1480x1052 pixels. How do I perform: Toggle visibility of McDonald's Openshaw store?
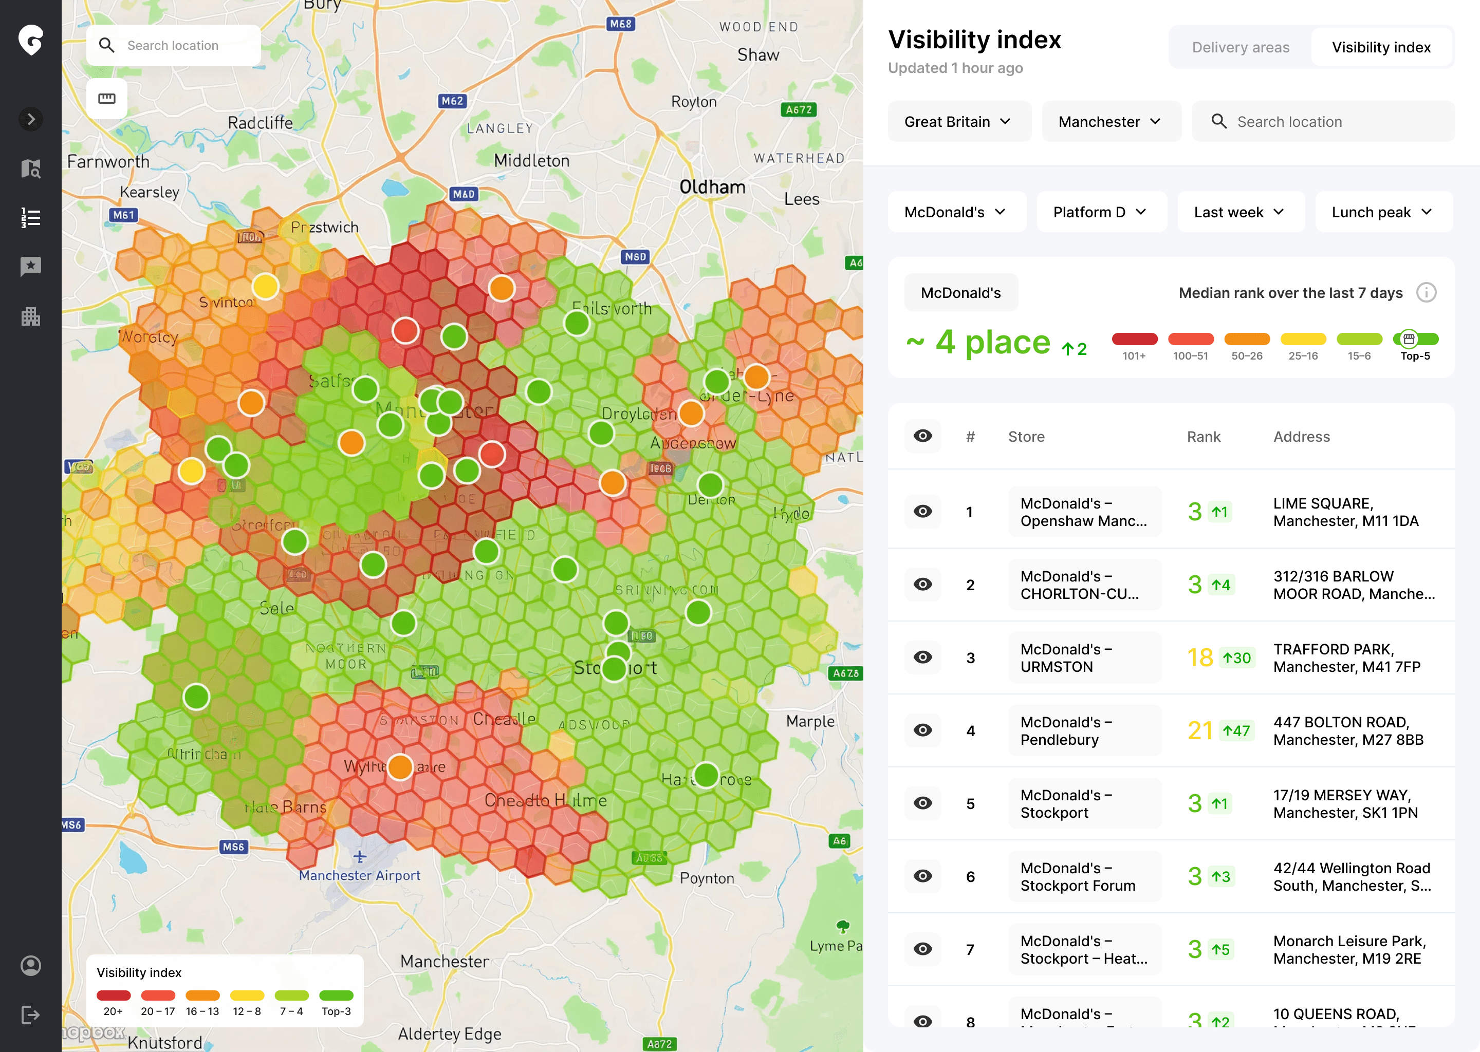pos(923,511)
